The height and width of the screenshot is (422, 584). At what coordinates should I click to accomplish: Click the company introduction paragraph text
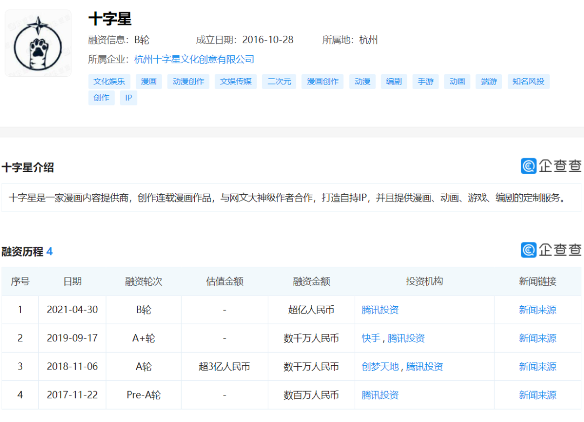[x=287, y=197]
